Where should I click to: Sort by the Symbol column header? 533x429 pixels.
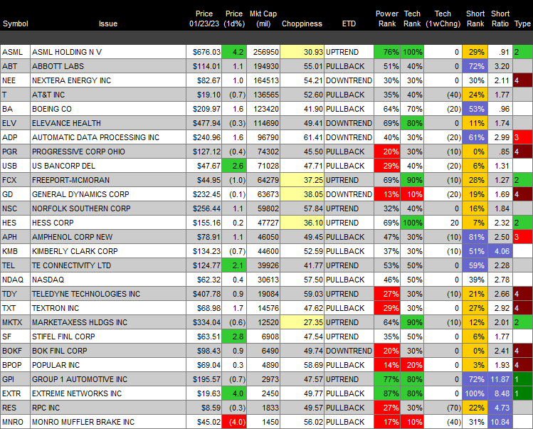coord(16,23)
